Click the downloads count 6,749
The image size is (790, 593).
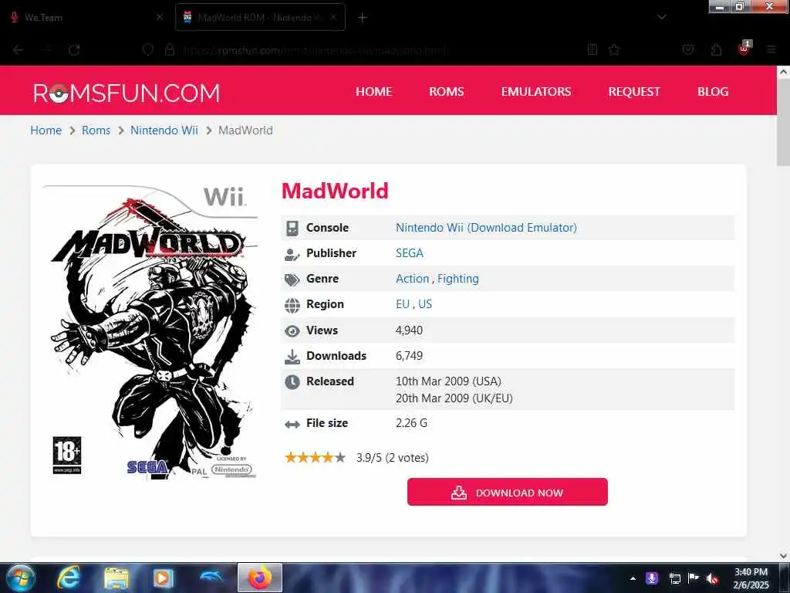click(409, 356)
